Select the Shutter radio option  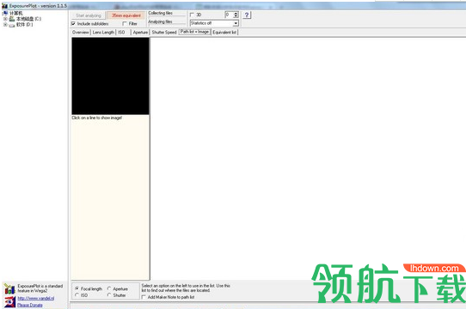pyautogui.click(x=109, y=295)
